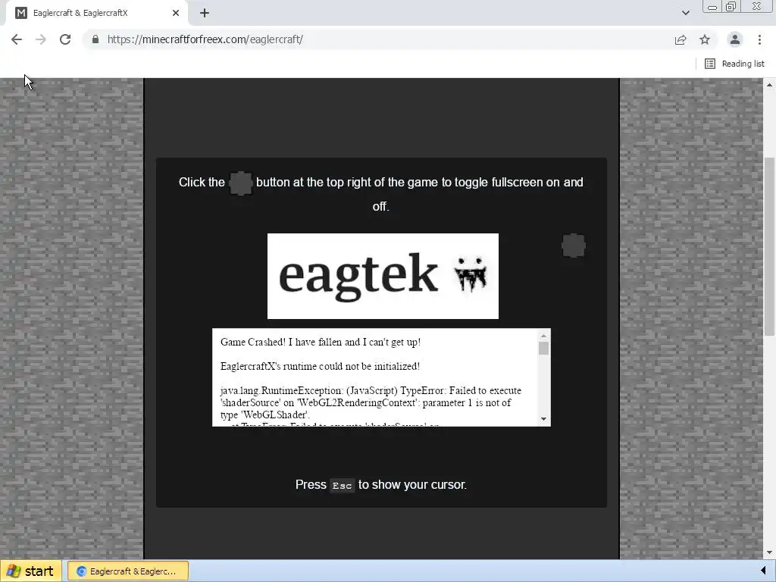This screenshot has height=582, width=776.
Task: Reload the Eaglercraft page
Action: [65, 39]
